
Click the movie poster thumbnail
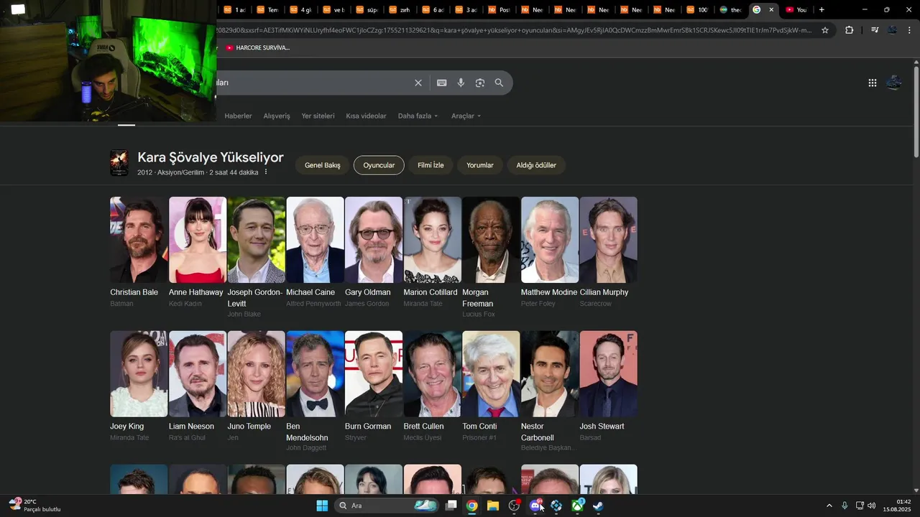click(x=119, y=163)
